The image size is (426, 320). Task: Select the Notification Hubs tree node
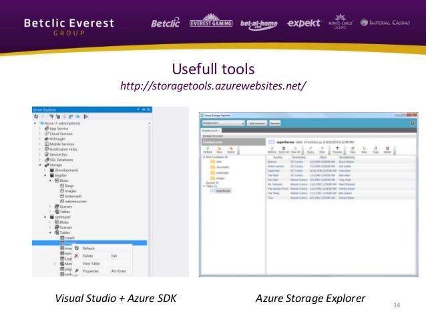61,149
